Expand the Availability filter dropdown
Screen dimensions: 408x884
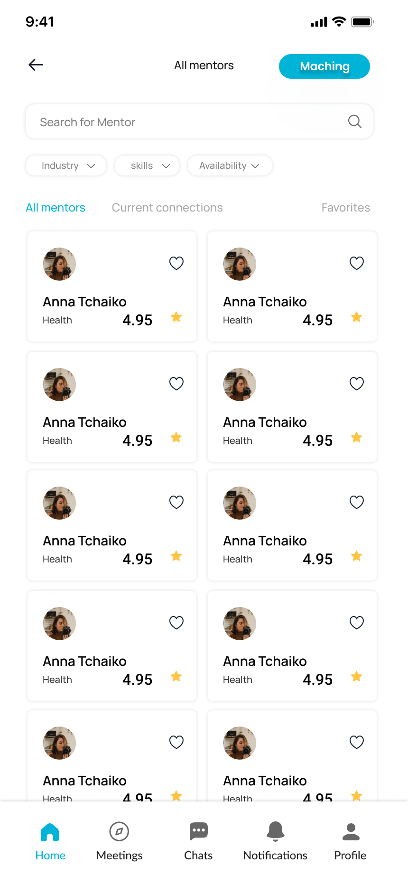pos(230,166)
